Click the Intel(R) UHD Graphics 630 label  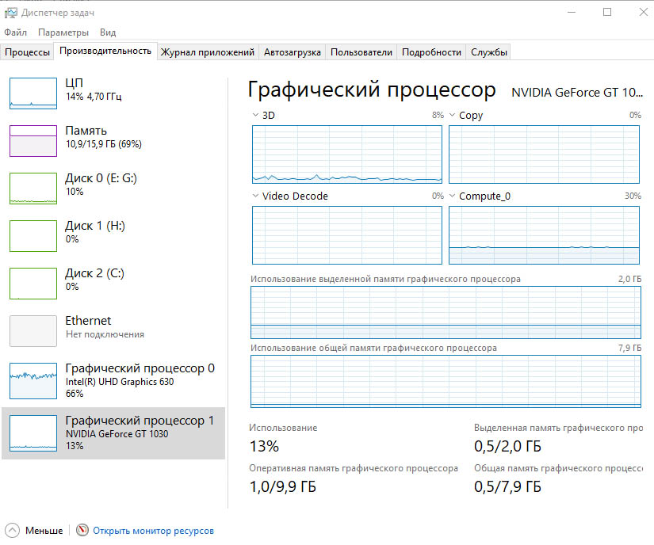pos(120,382)
